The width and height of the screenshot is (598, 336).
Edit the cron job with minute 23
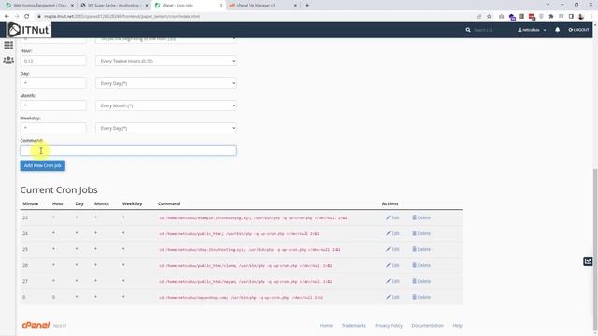392,217
